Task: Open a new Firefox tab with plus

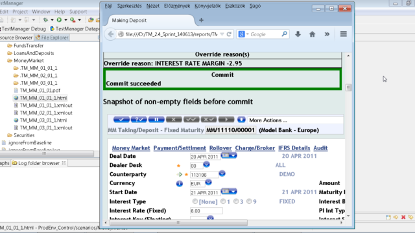Action: tap(201, 20)
